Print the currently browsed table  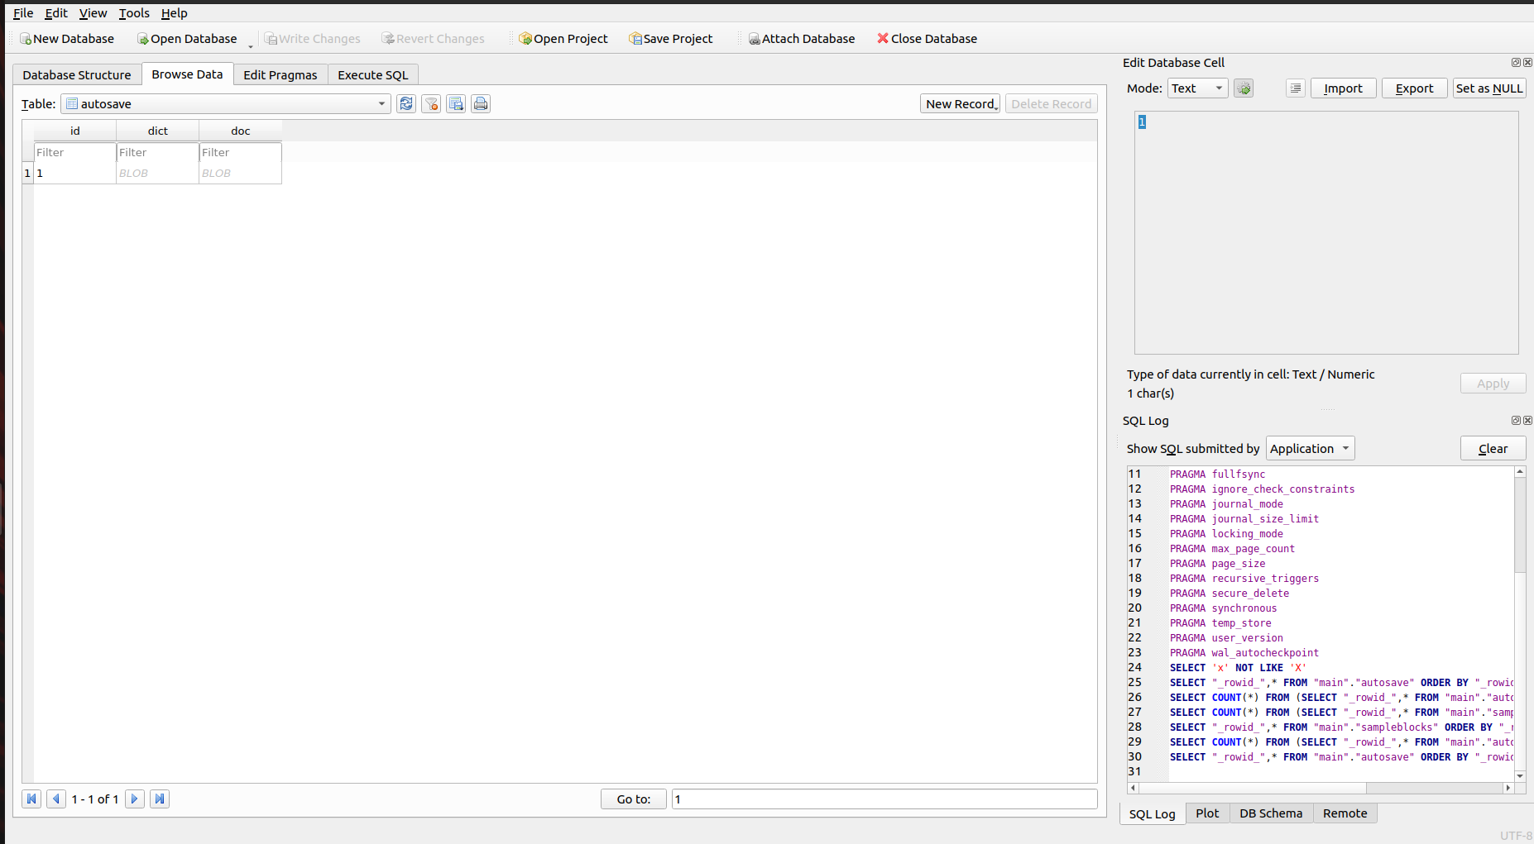click(x=481, y=103)
